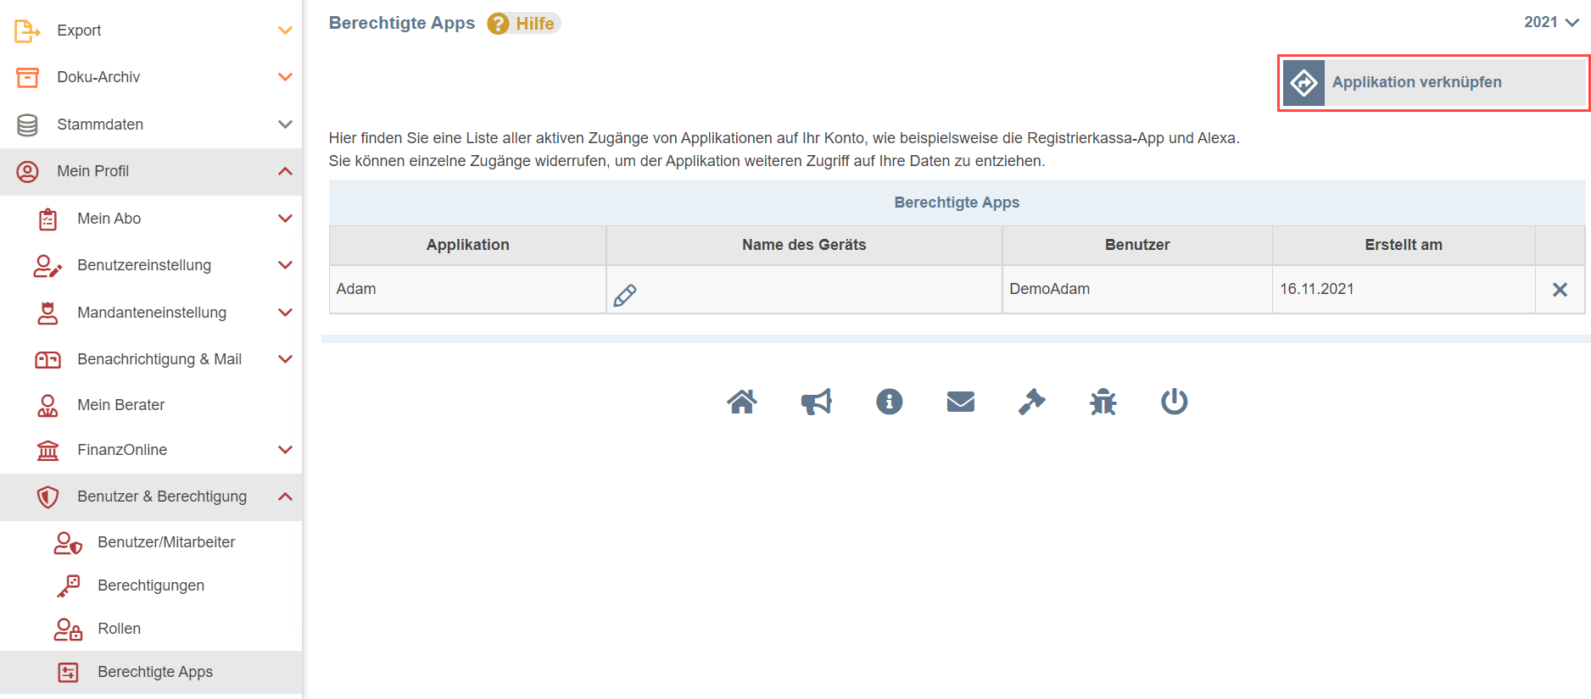Click the Benutzer & Berechtigung shield icon
The height and width of the screenshot is (699, 1591).
(x=47, y=497)
